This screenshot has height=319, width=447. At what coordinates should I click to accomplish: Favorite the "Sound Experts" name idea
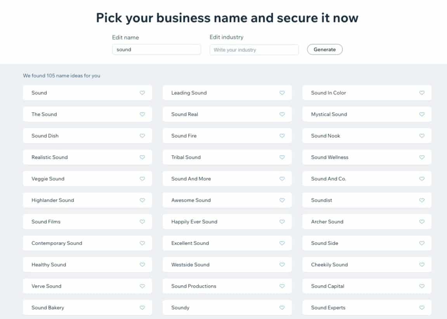[x=422, y=307]
